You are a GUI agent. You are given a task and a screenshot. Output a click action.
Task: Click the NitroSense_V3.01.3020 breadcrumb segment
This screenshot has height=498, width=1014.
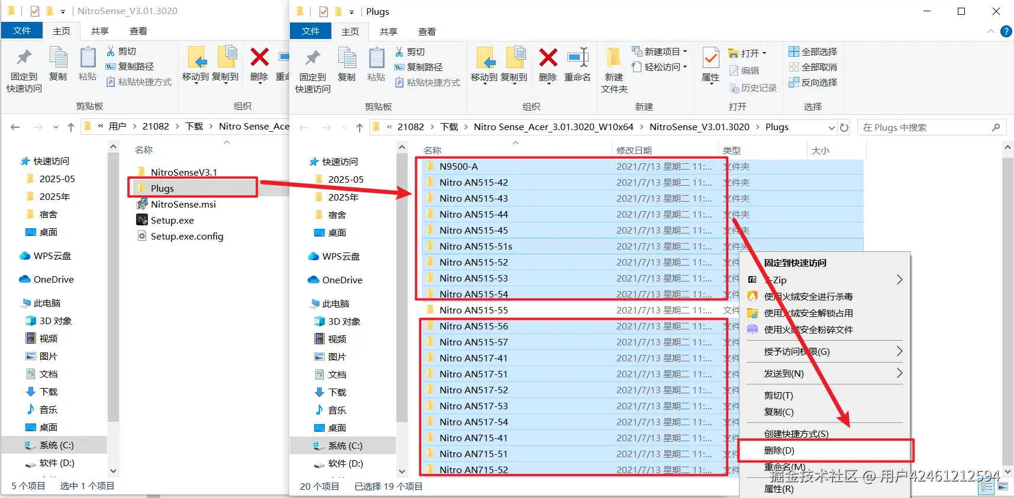pyautogui.click(x=699, y=127)
